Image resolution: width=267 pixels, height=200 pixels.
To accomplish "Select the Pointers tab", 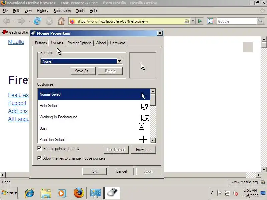I will [57, 42].
